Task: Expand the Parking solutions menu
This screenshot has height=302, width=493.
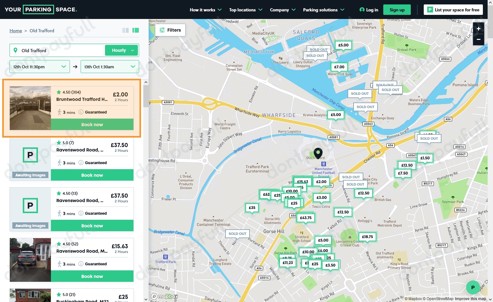Action: pos(324,10)
